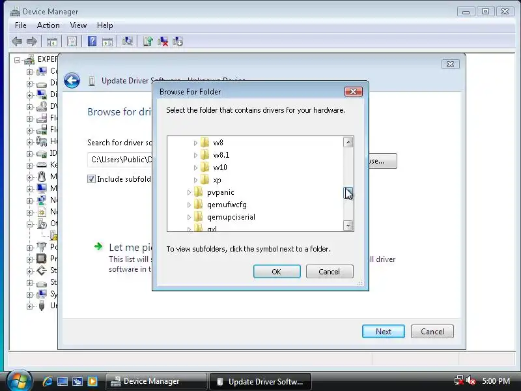Select the unknown device warning icon in tree
The height and width of the screenshot is (391, 521).
53,235
